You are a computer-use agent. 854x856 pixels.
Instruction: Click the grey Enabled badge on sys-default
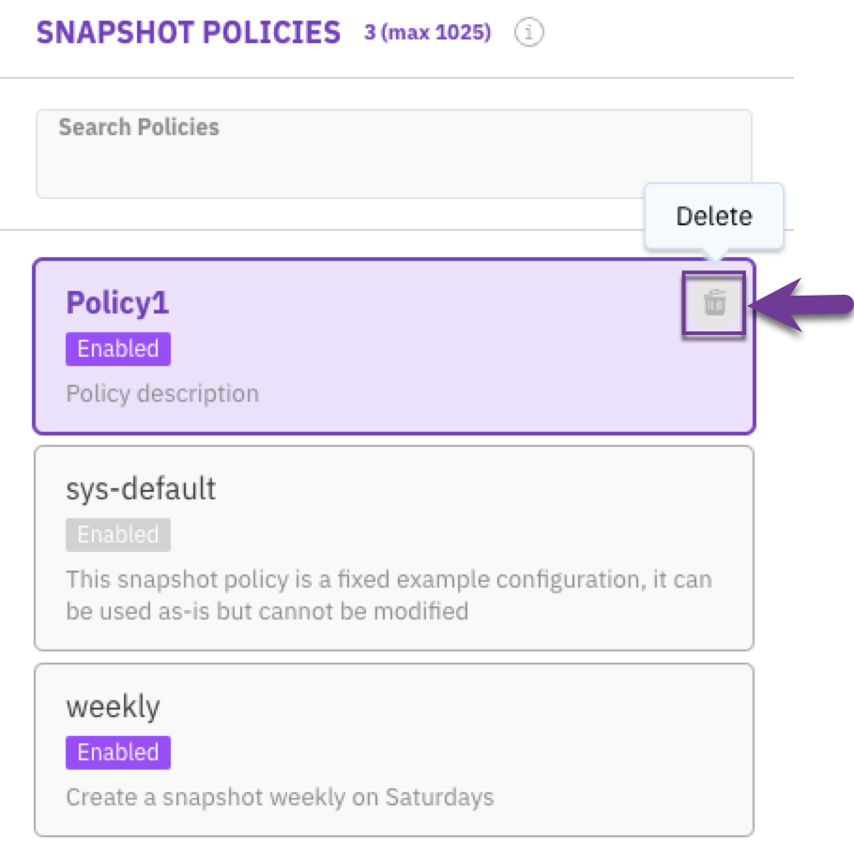tap(118, 535)
